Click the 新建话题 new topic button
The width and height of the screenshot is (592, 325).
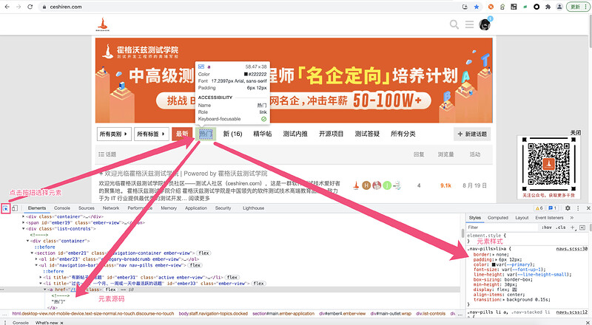coord(482,134)
